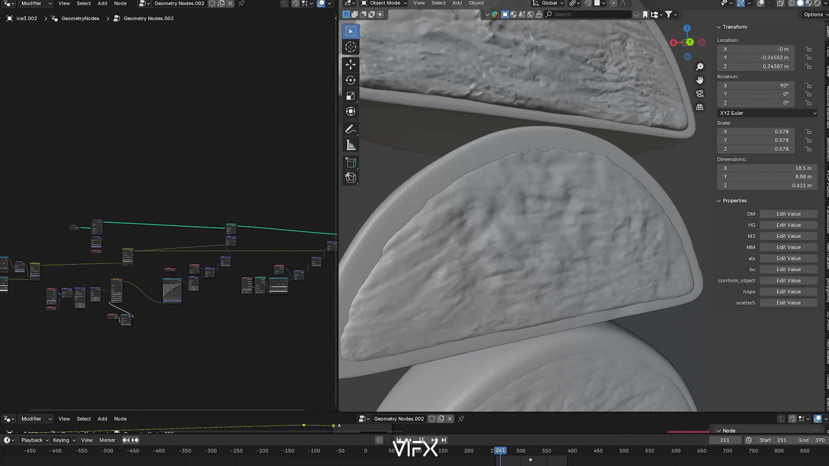Open the filter funnel dropdown in viewport
Viewport: 829px width, 466px height.
point(671,14)
